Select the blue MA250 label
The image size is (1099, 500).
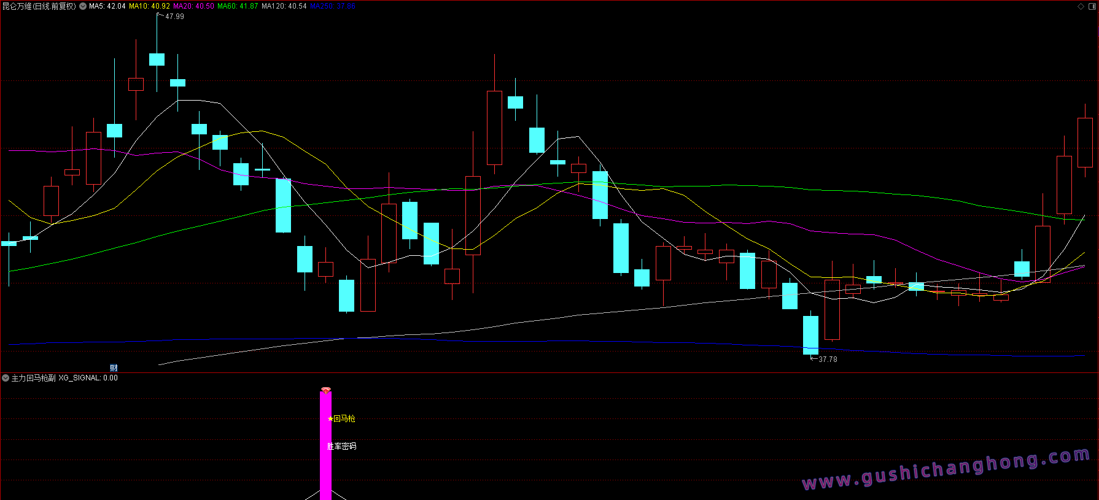(x=332, y=6)
